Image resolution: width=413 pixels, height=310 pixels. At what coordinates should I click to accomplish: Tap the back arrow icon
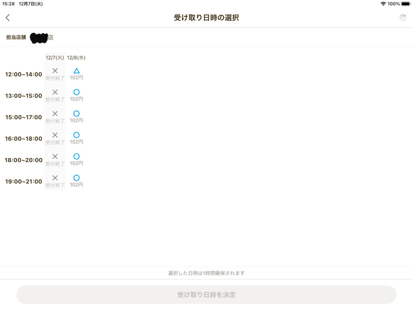tap(8, 17)
